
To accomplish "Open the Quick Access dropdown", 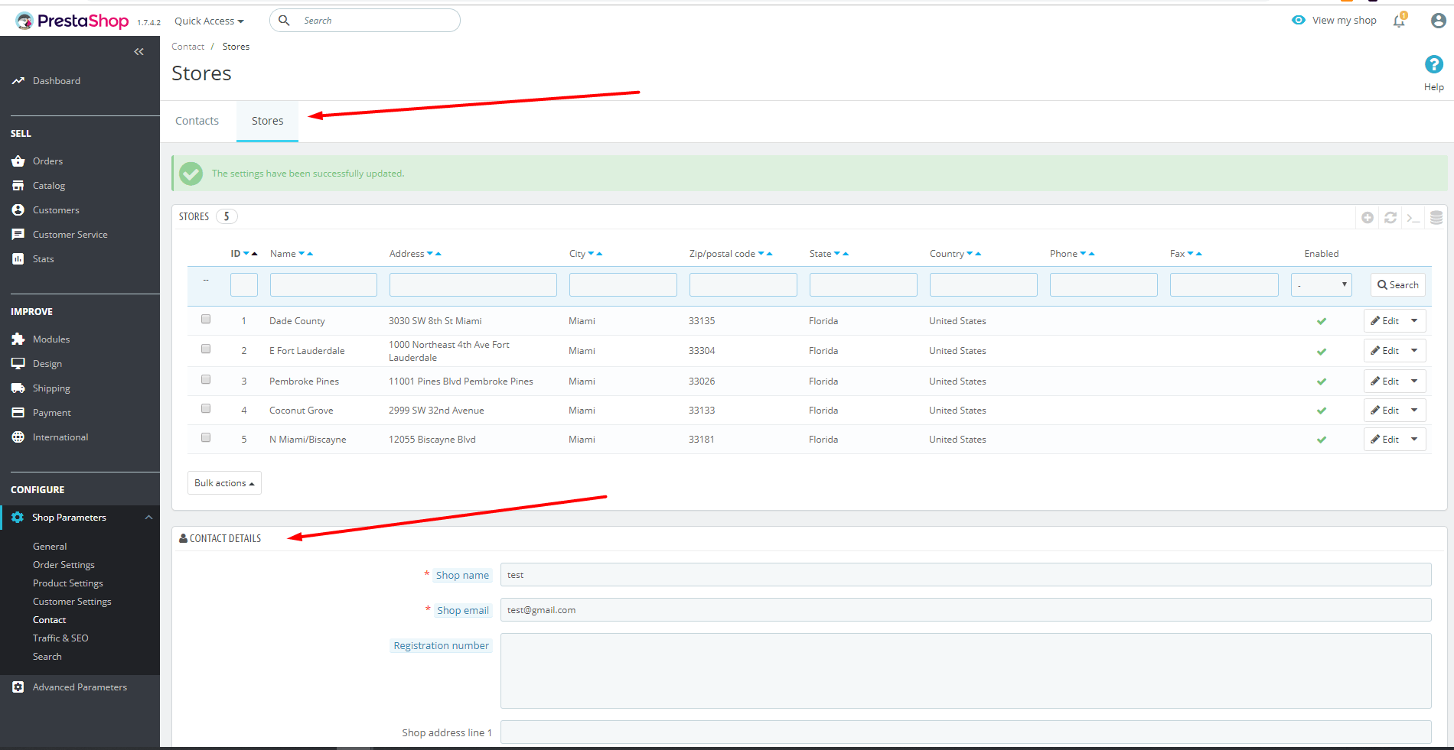I will [209, 21].
